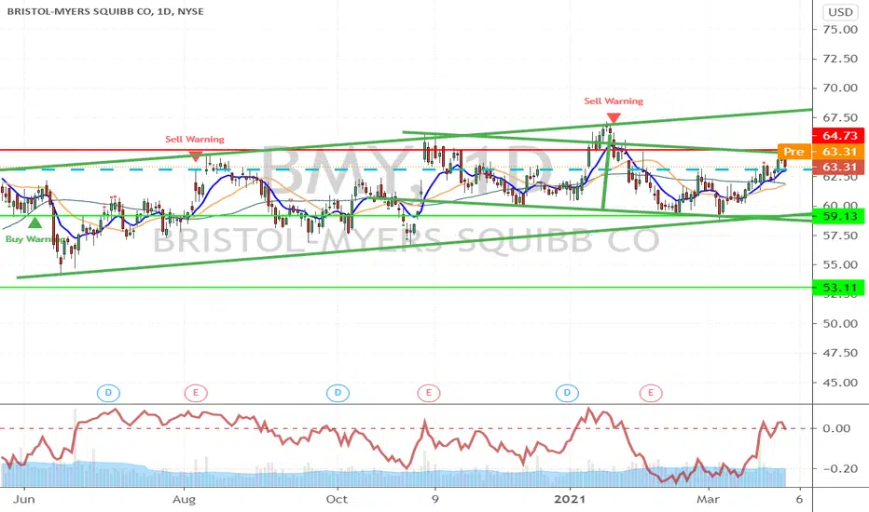The width and height of the screenshot is (869, 512).
Task: Open the dividend D marker above Oct
Action: click(338, 393)
